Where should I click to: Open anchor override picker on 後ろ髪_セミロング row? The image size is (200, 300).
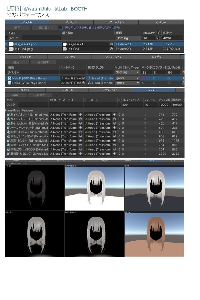pyautogui.click(x=81, y=154)
